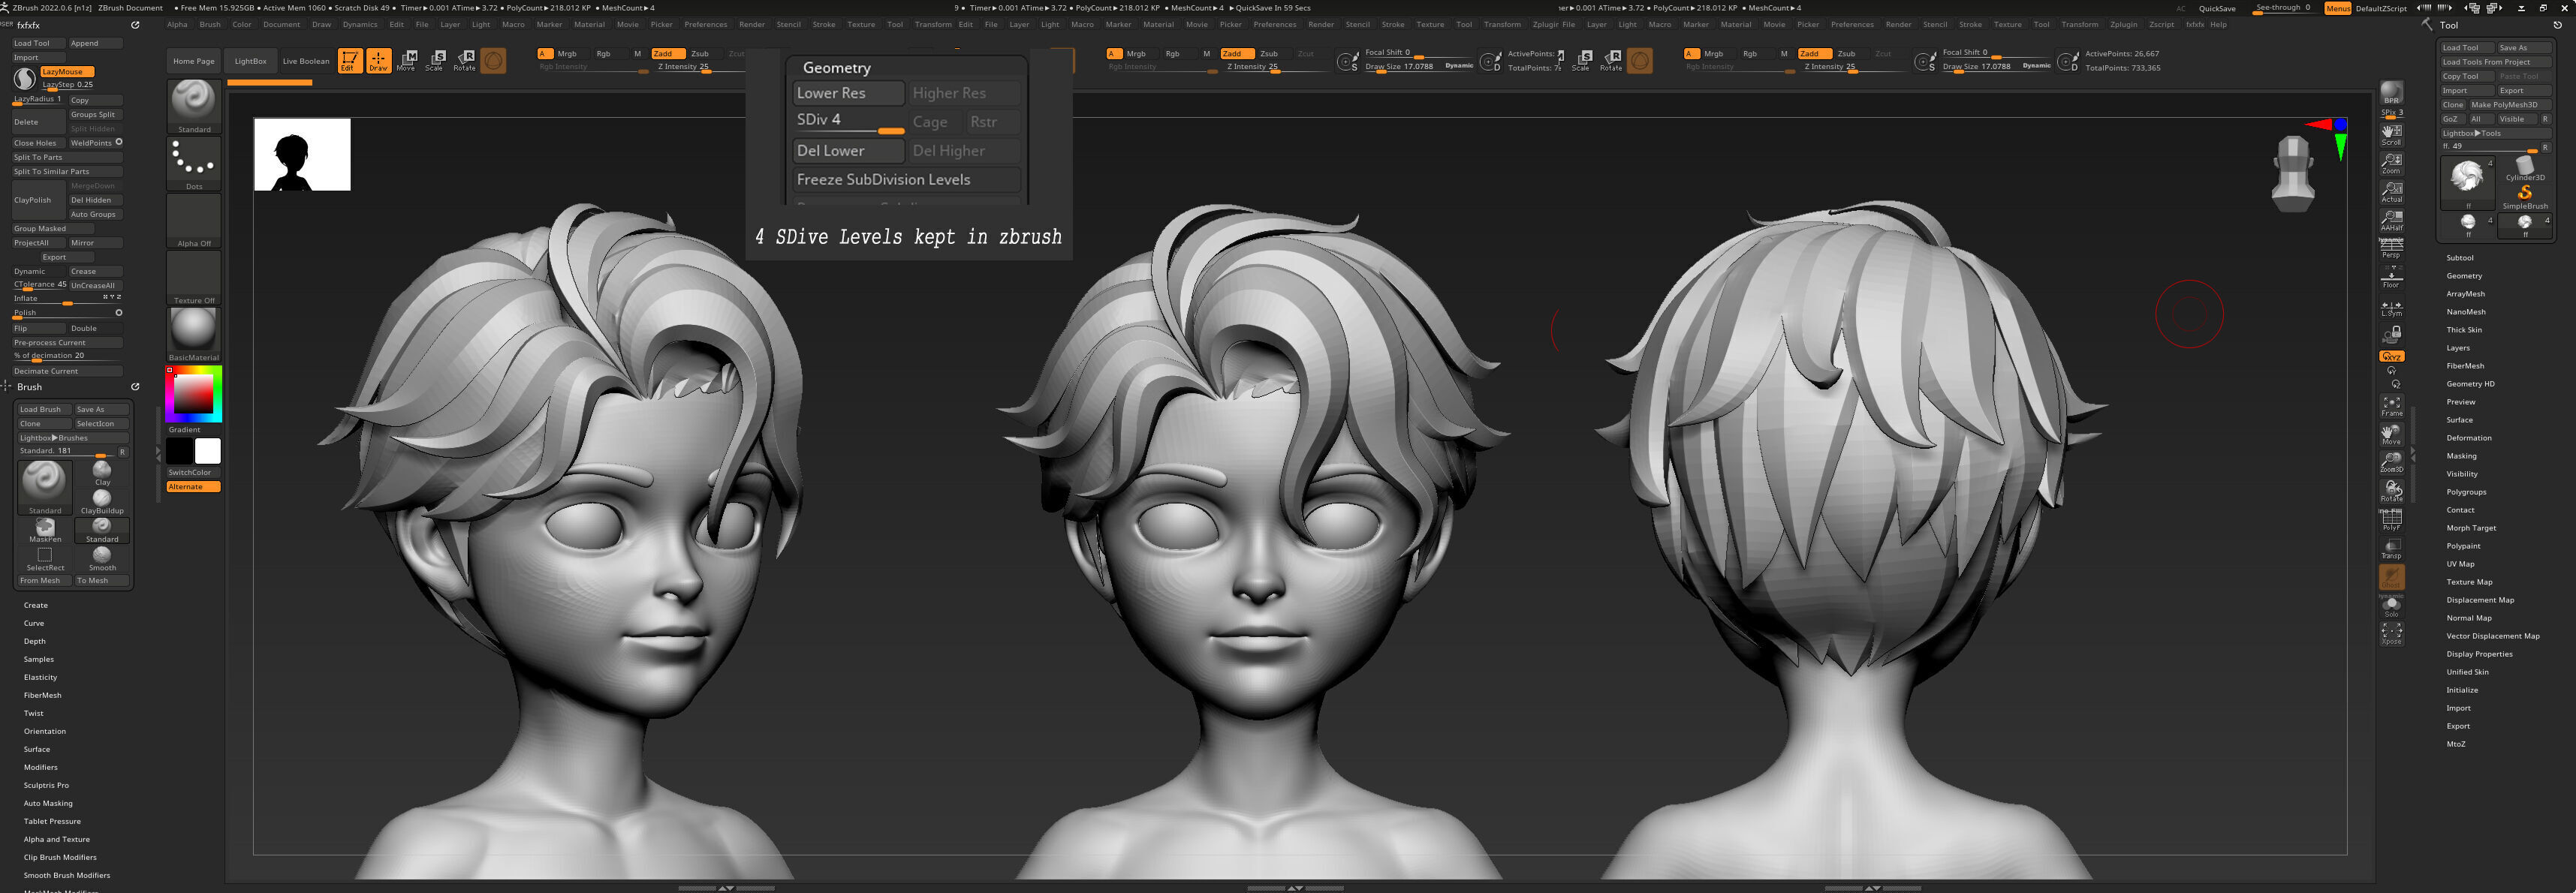Toggle LazyMouse on or off
Image resolution: width=2576 pixels, height=893 pixels.
(68, 71)
